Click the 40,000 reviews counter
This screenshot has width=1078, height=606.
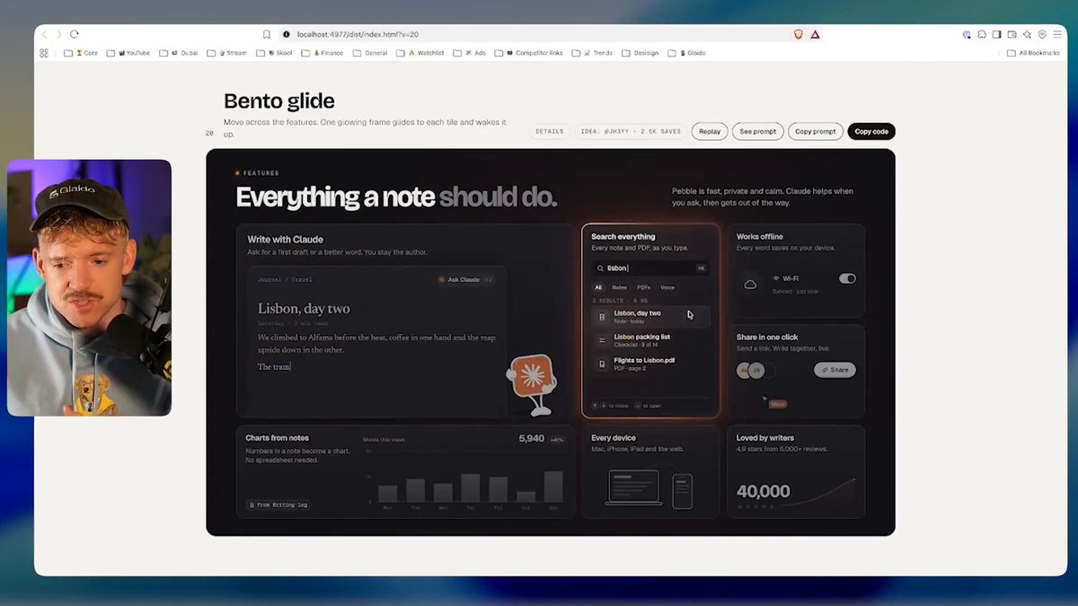[764, 491]
